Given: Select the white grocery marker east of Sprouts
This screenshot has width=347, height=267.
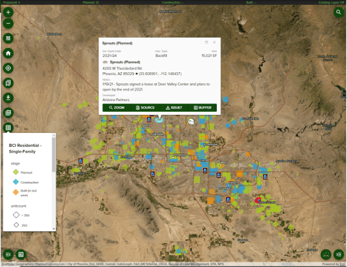Looking at the screenshot, I should (191, 121).
